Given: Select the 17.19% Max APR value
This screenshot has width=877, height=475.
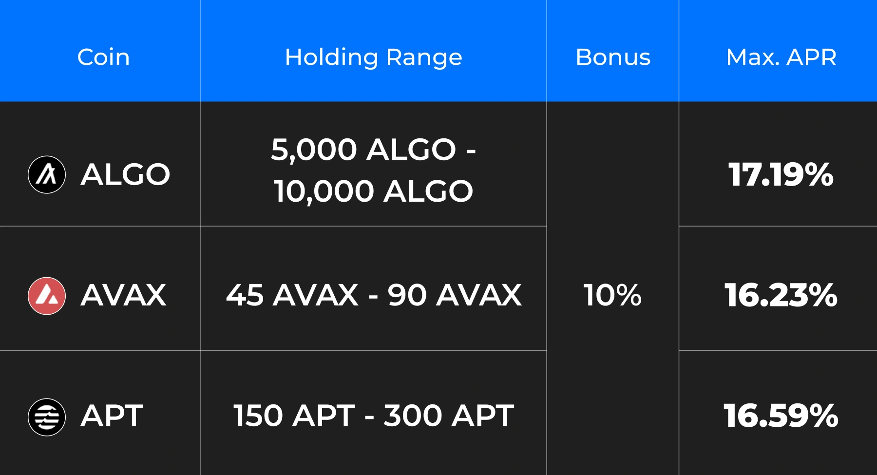Looking at the screenshot, I should coord(781,174).
